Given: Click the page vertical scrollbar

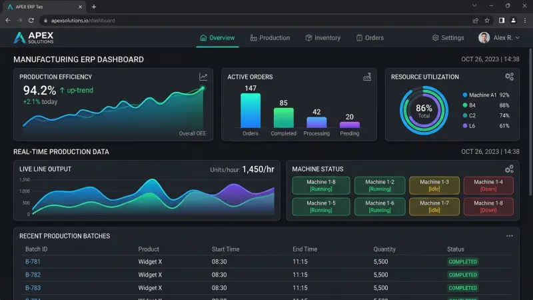Looking at the screenshot, I should tap(530, 121).
